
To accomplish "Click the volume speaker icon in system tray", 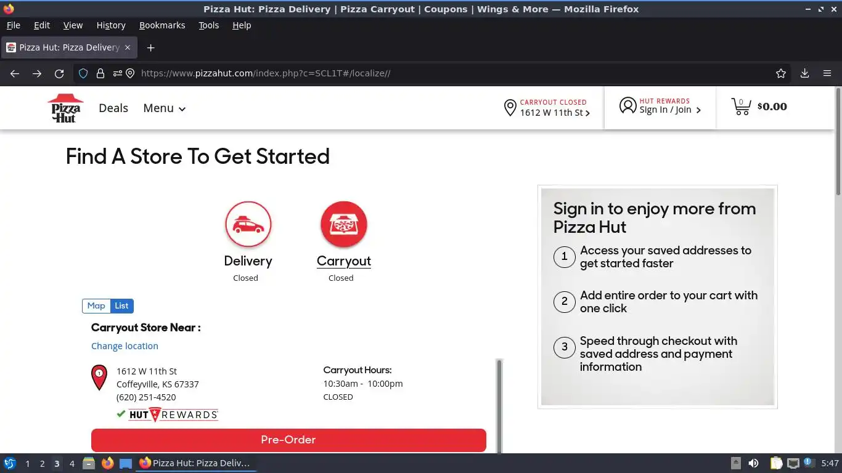I will click(x=753, y=463).
